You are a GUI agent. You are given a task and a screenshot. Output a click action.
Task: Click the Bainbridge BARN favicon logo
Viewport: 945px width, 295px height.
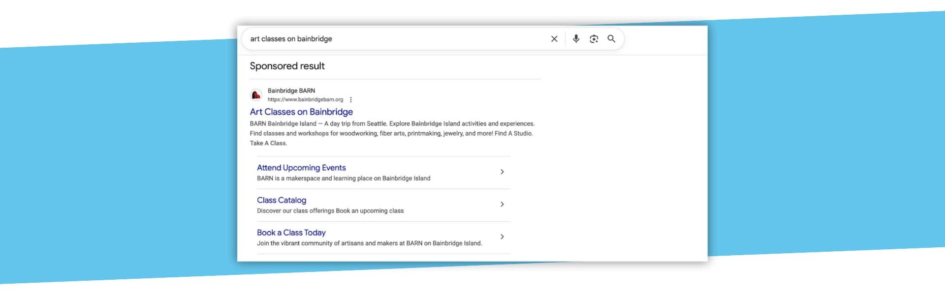click(x=256, y=95)
